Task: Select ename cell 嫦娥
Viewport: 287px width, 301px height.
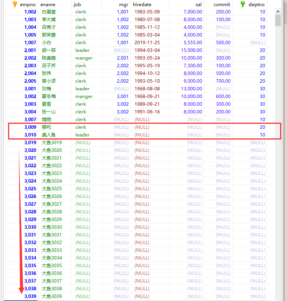Action: [x=55, y=120]
